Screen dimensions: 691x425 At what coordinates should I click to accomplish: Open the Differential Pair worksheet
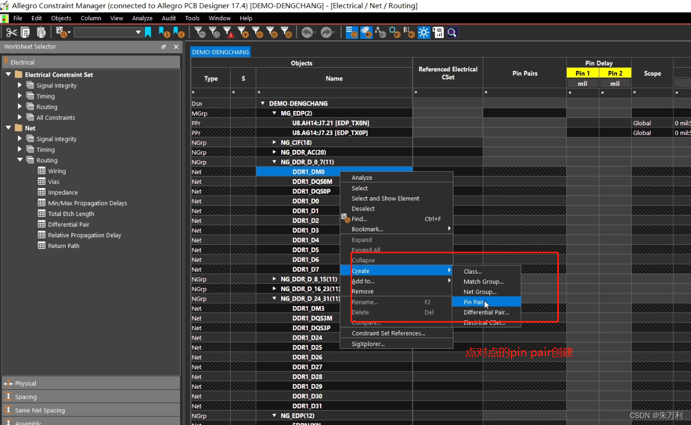69,224
